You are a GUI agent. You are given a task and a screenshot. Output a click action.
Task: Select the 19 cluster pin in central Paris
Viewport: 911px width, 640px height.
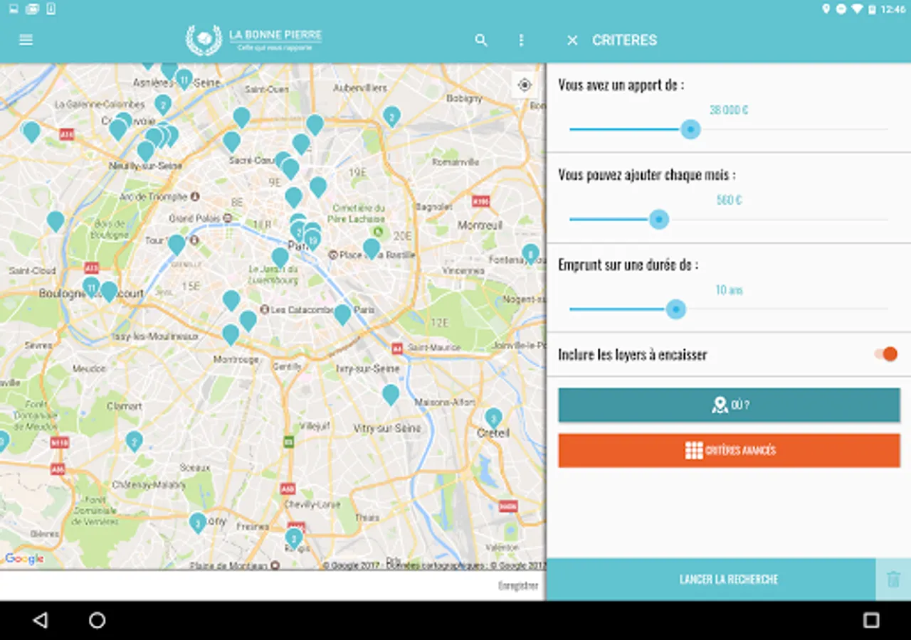point(312,240)
